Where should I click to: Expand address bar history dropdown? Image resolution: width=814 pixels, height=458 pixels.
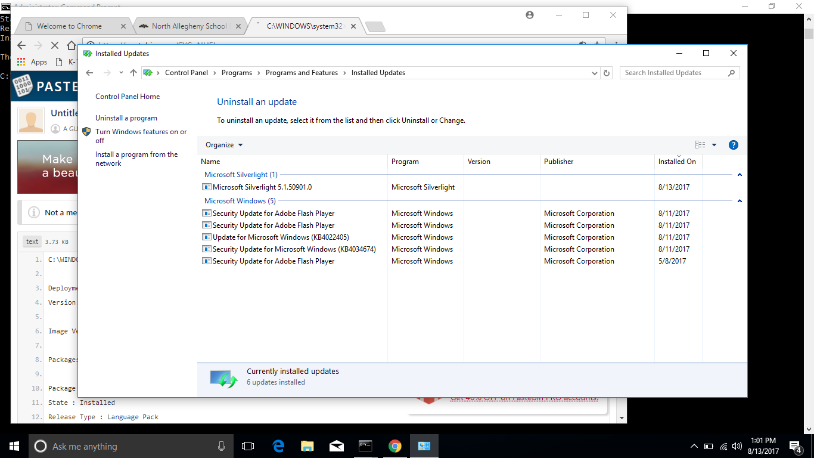(x=594, y=73)
